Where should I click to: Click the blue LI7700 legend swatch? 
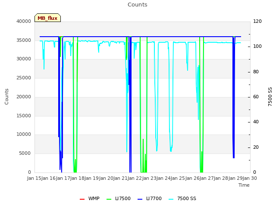point(140,199)
